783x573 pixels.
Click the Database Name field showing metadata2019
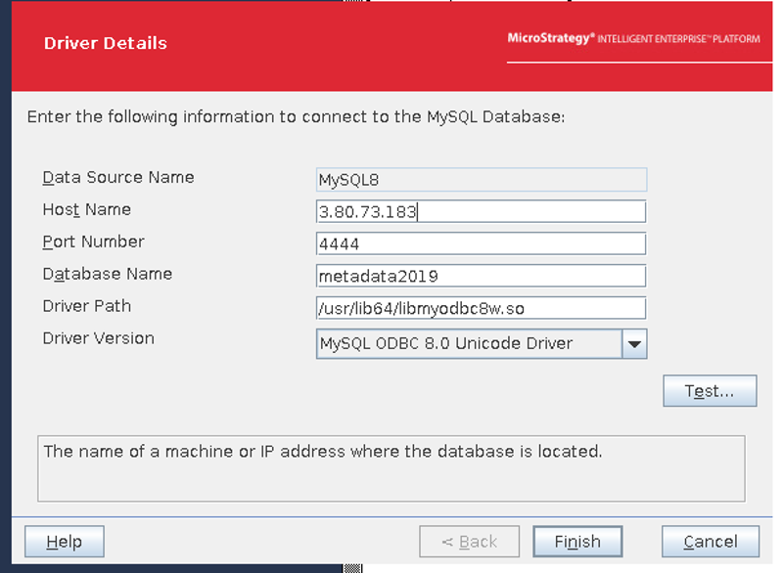480,276
